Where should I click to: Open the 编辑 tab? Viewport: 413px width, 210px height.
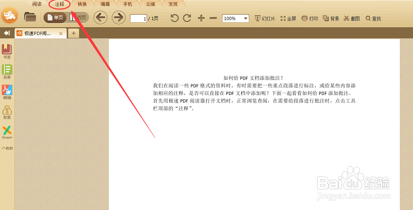105,4
